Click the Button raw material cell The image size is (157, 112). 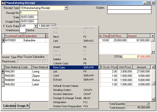click(x=40, y=80)
